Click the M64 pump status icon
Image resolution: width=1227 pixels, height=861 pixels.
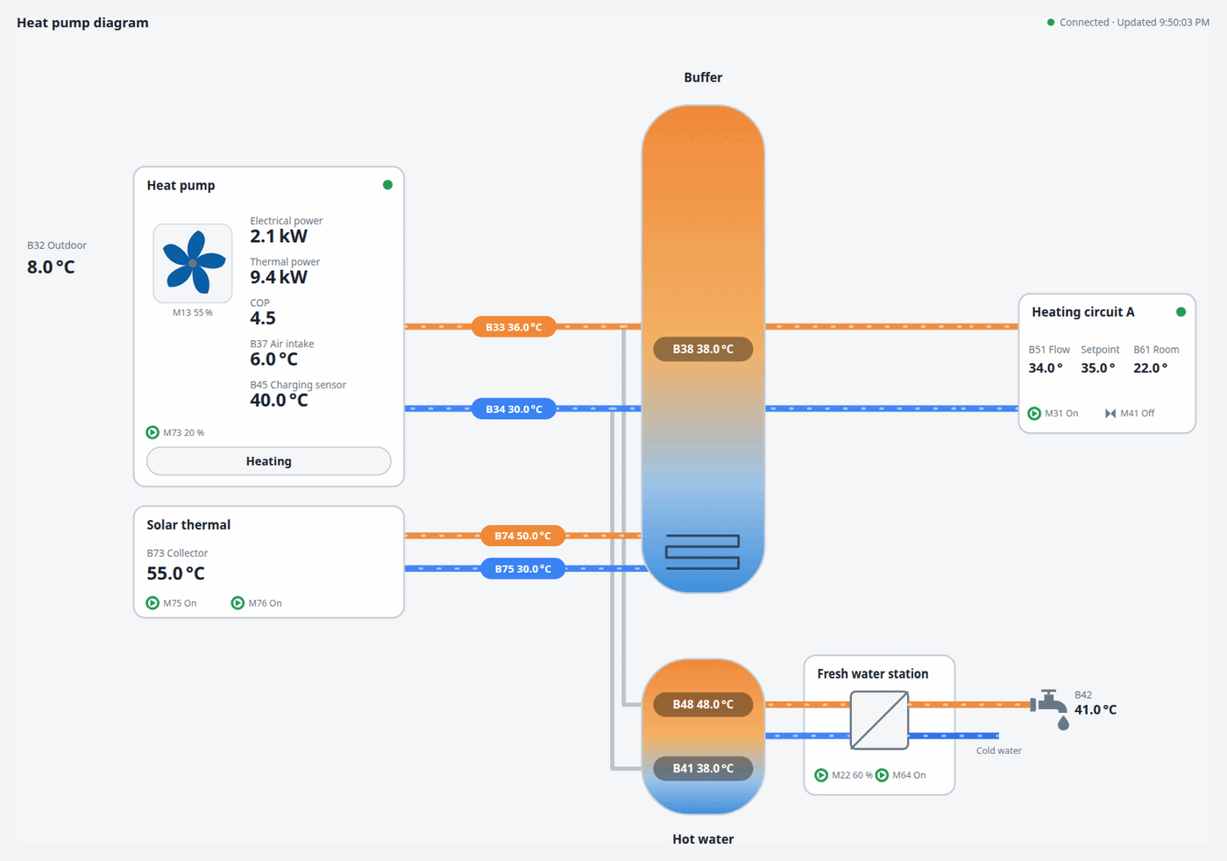coord(882,775)
